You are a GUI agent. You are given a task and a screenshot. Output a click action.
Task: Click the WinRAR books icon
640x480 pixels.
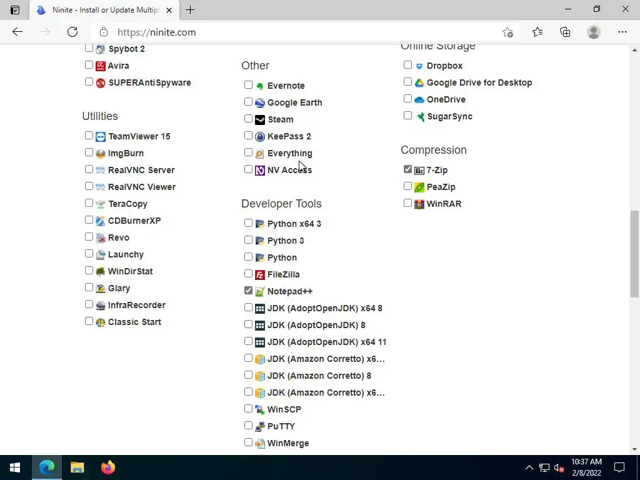point(419,204)
